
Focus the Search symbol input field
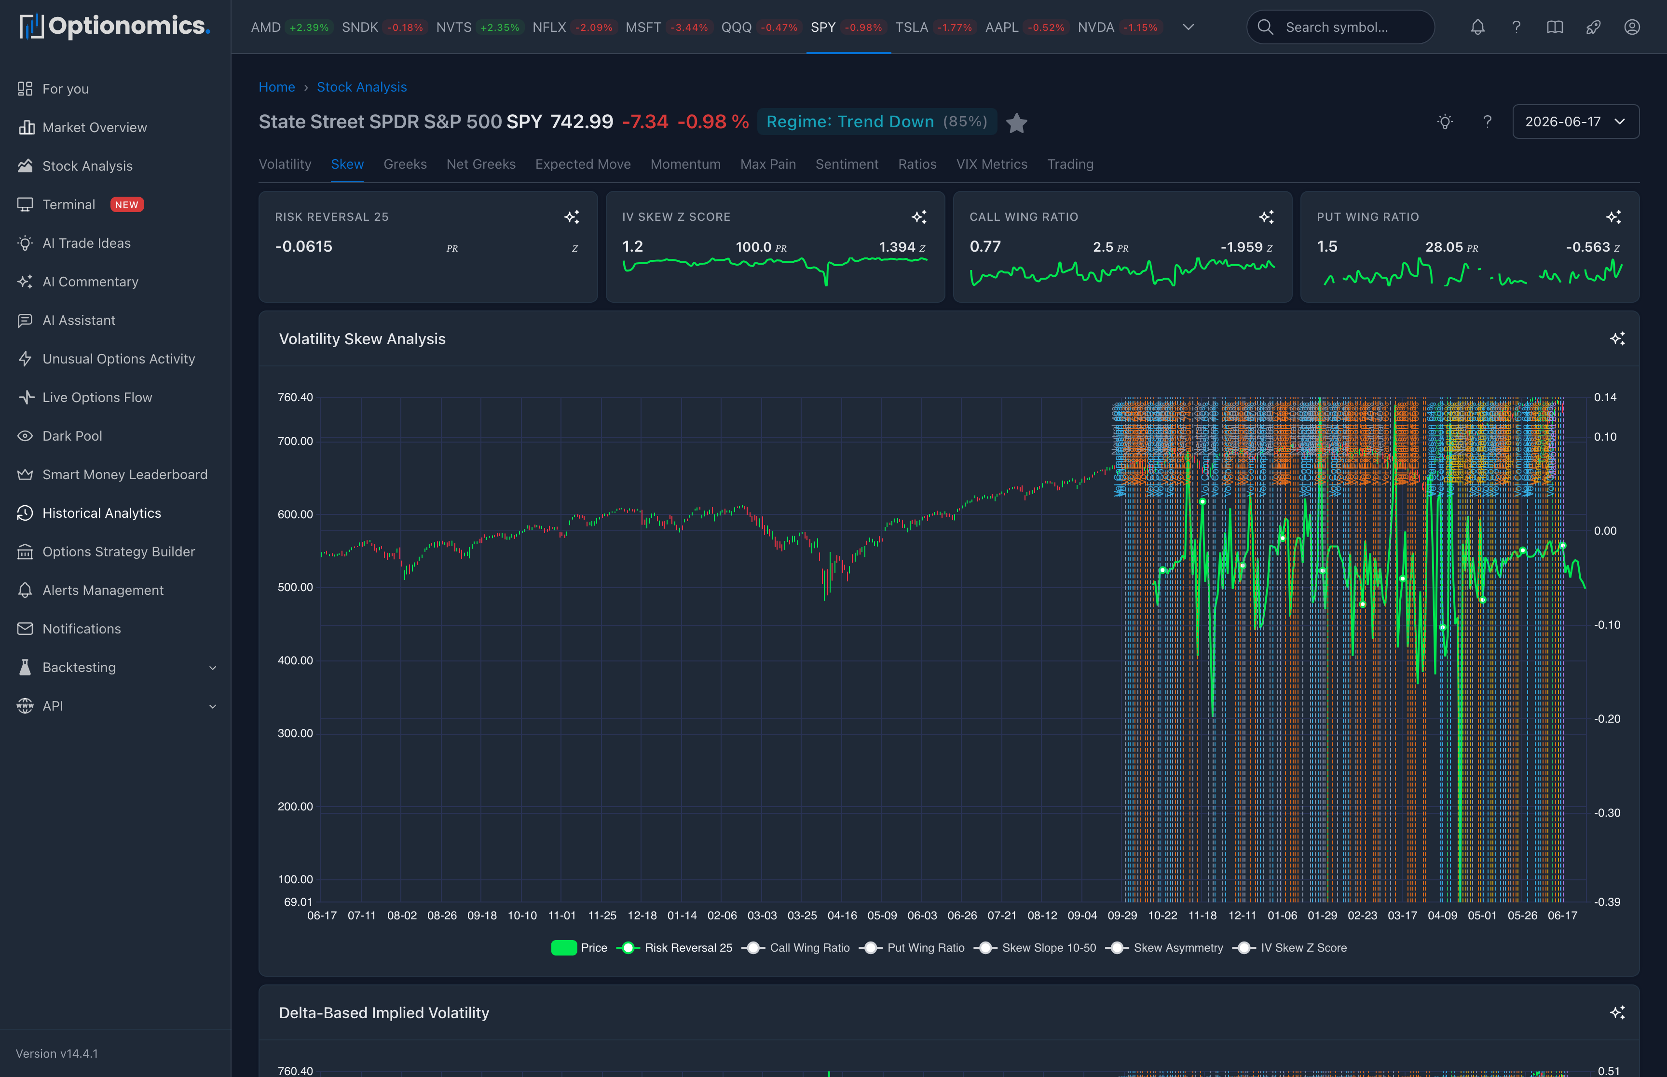1340,27
